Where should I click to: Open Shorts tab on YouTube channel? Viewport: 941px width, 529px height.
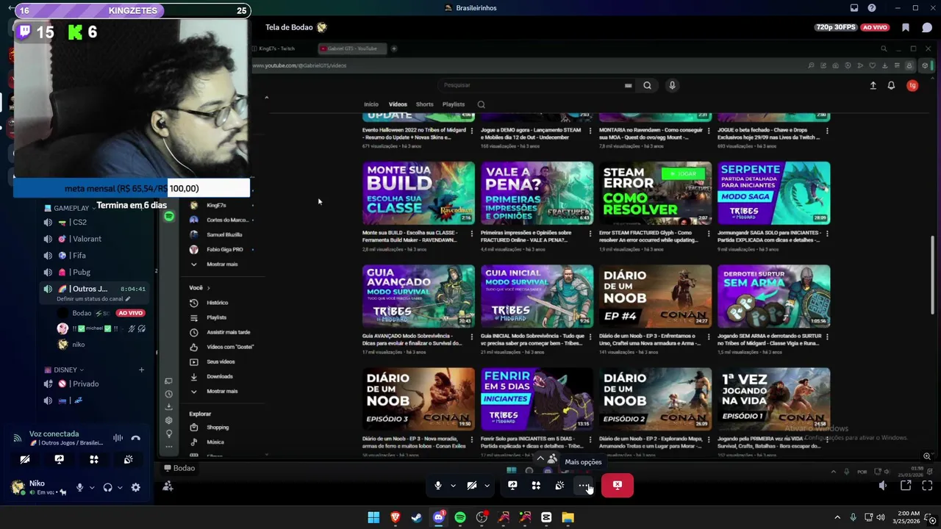[x=425, y=104]
